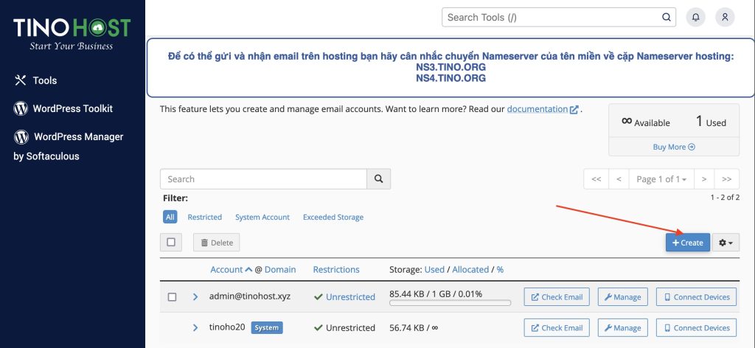This screenshot has width=755, height=348.
Task: Select the All filter
Action: tap(170, 217)
